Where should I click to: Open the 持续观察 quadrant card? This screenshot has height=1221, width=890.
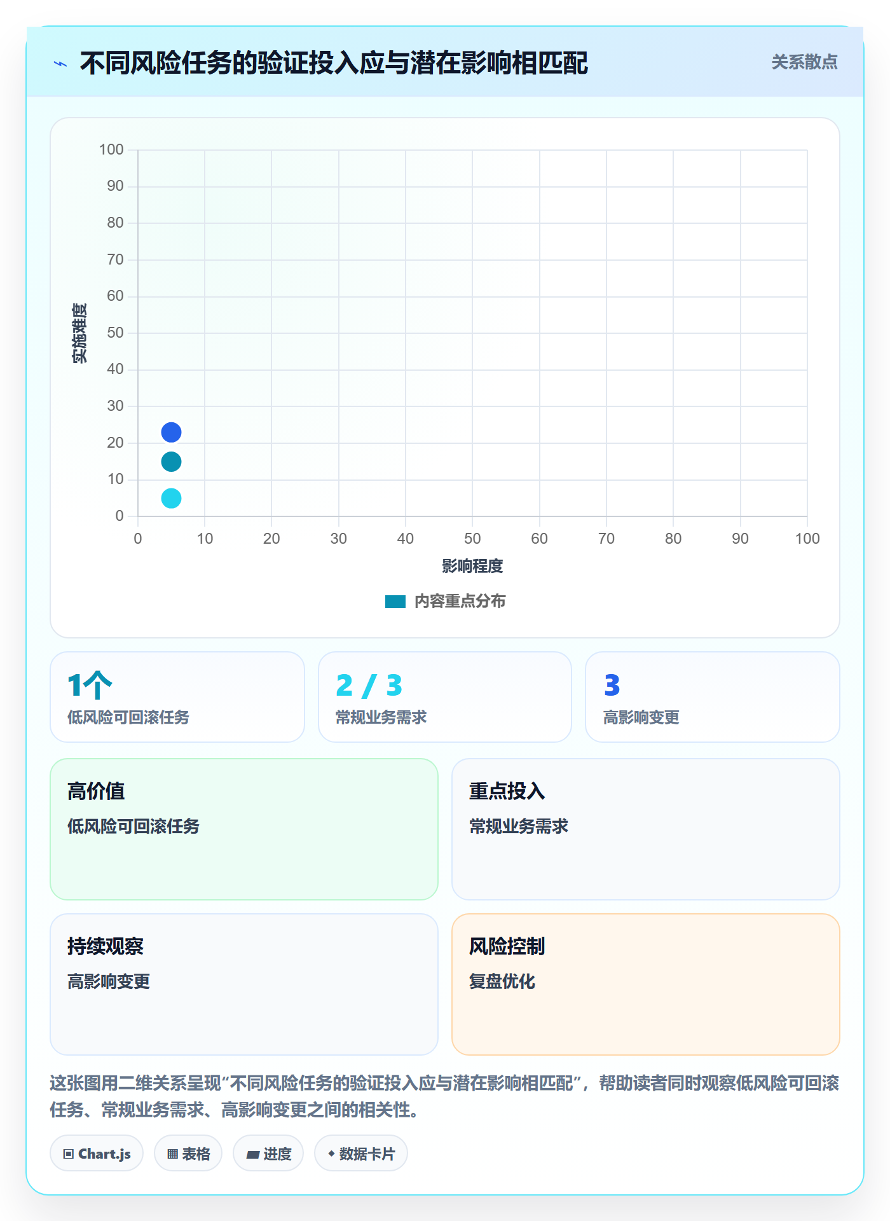(x=244, y=984)
